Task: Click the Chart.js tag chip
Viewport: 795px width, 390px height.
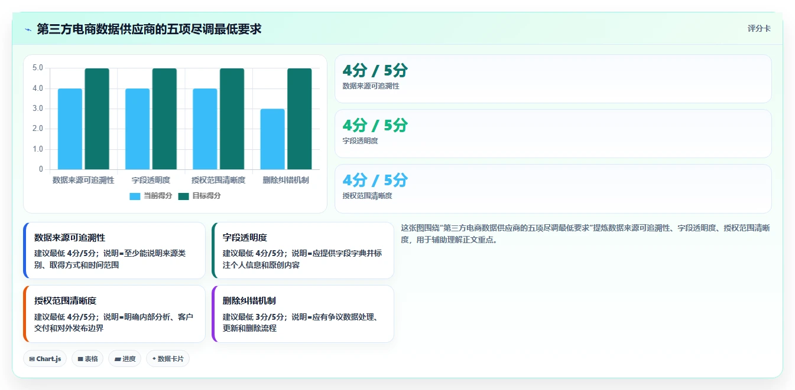Action: pyautogui.click(x=45, y=359)
